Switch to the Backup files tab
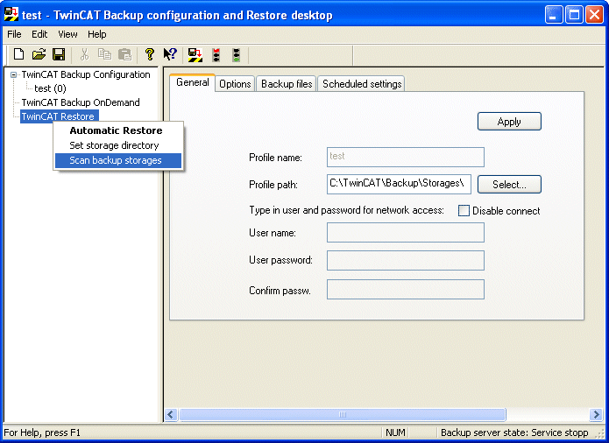 point(287,84)
